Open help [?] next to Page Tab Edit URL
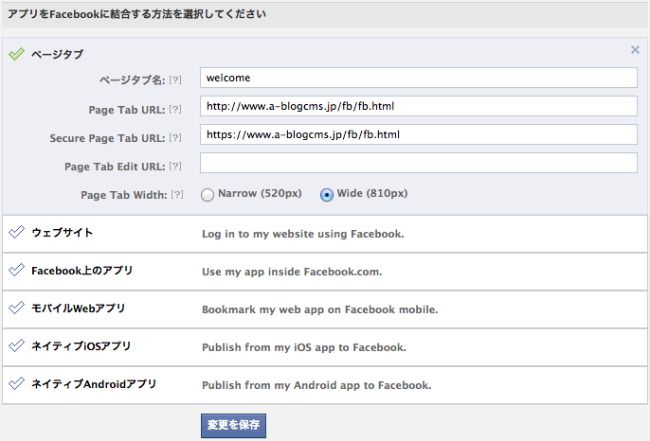Screen dimensions: 650x441 click(x=175, y=166)
